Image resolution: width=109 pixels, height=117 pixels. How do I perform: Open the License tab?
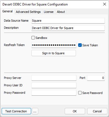49,12
